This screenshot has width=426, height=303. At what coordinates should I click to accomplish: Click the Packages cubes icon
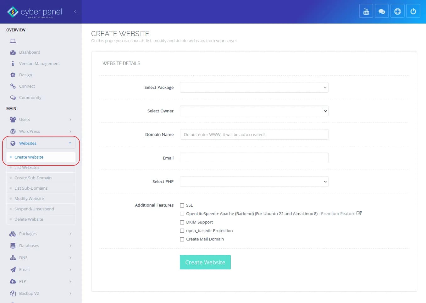pos(13,234)
